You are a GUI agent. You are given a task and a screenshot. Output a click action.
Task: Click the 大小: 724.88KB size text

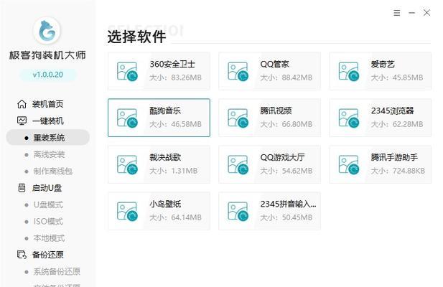point(398,171)
